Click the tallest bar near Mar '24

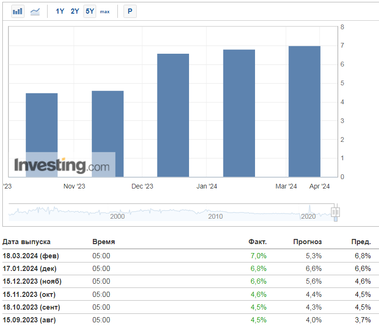[x=305, y=111]
